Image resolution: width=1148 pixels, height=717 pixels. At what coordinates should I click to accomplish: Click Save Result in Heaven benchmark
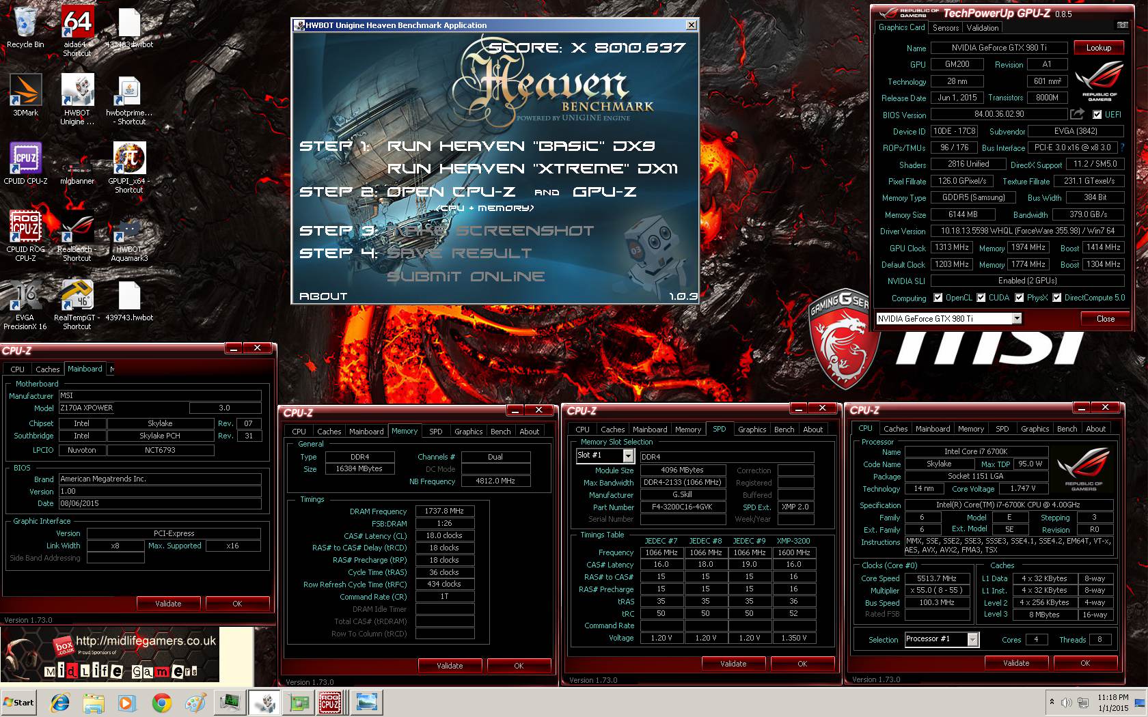tap(459, 253)
